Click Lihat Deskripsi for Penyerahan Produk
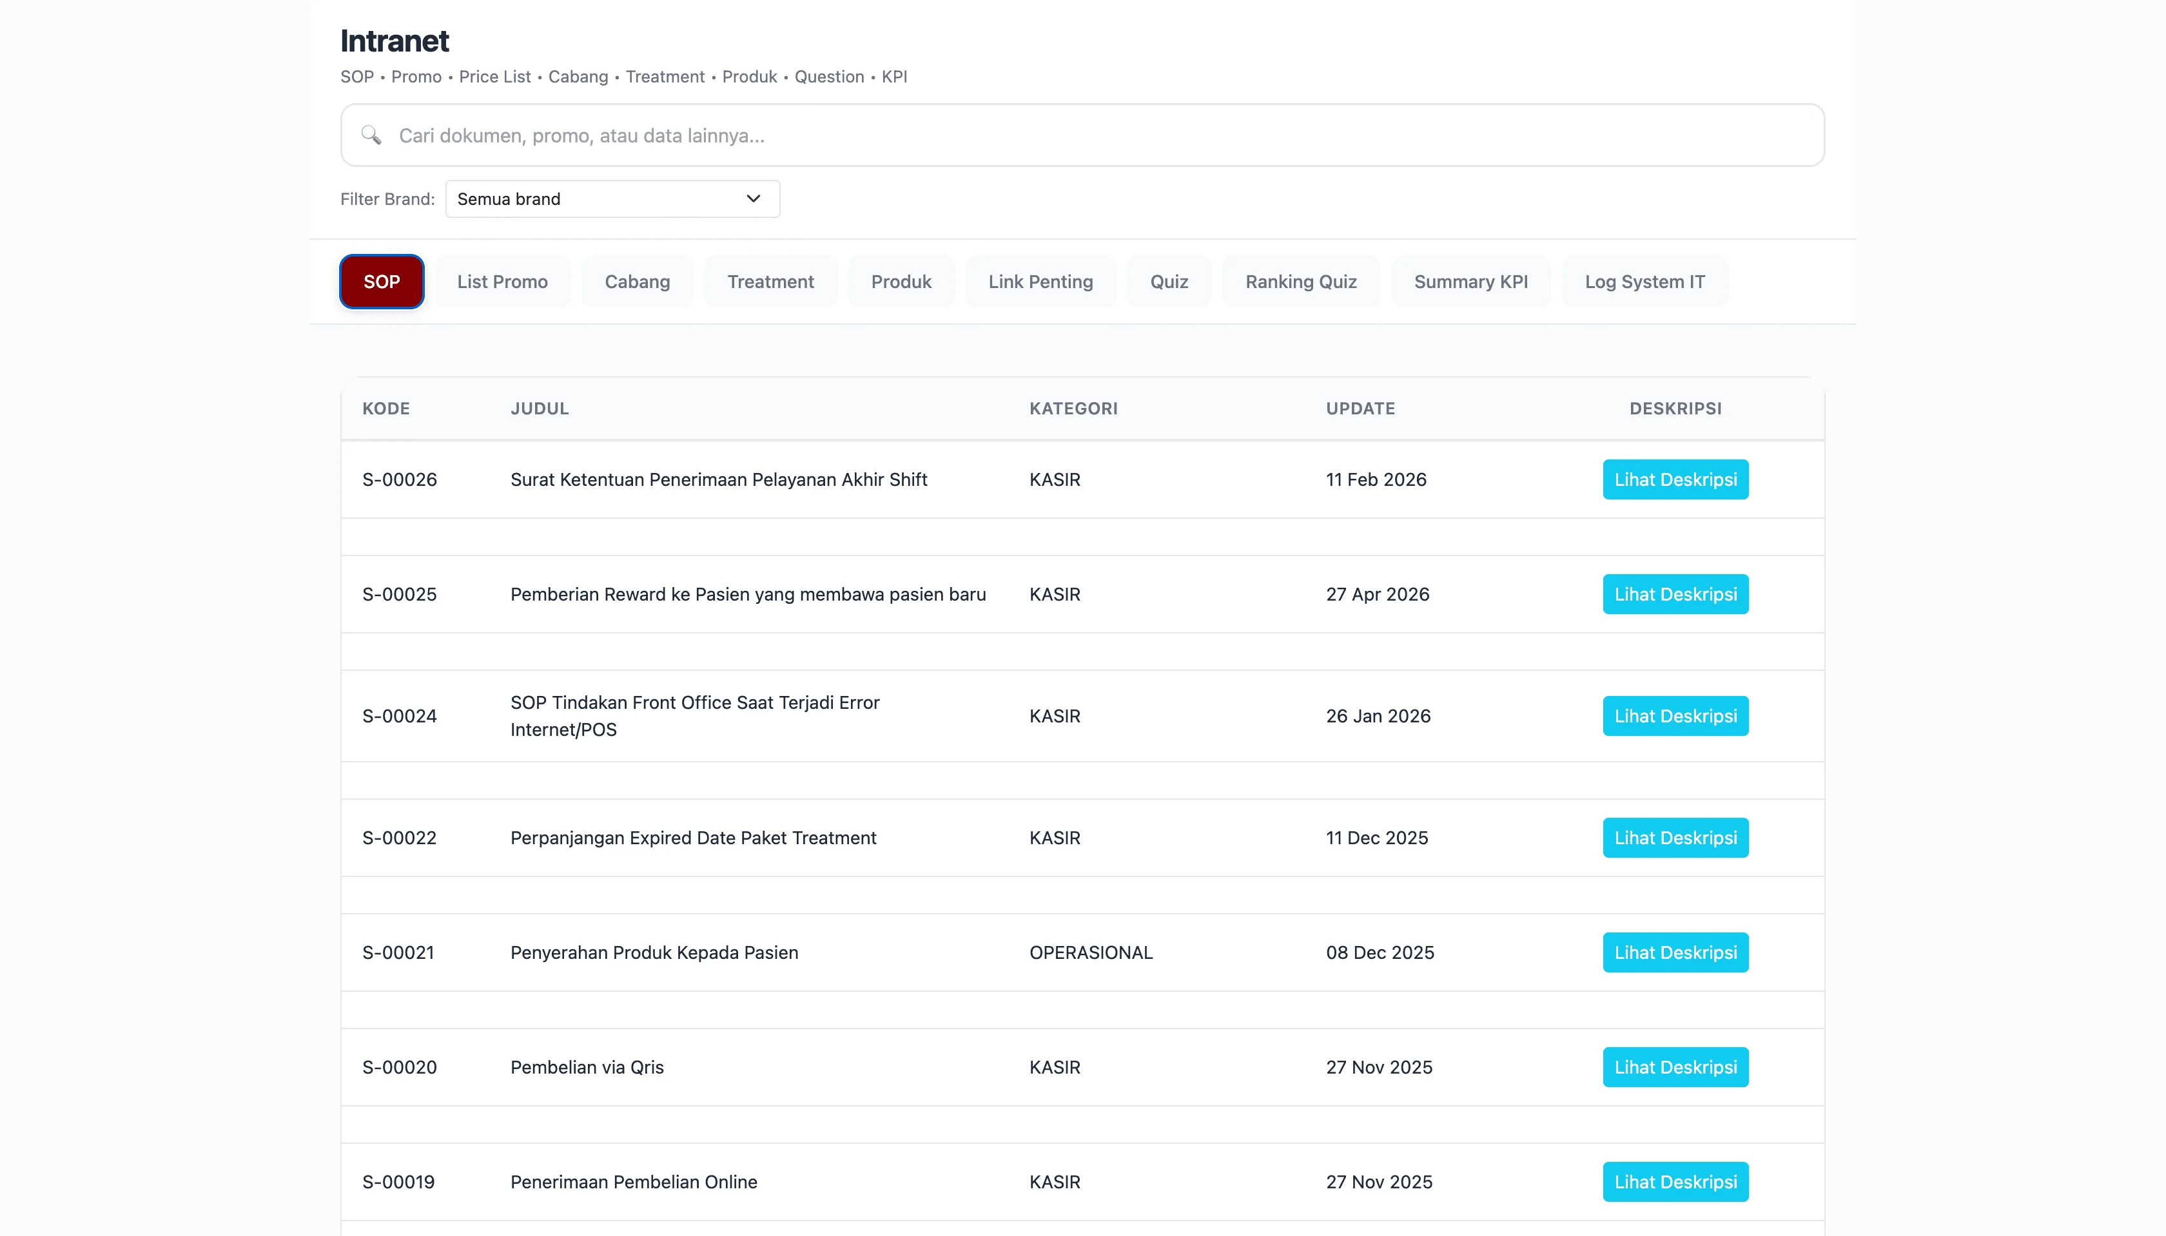This screenshot has width=2166, height=1236. 1675,952
